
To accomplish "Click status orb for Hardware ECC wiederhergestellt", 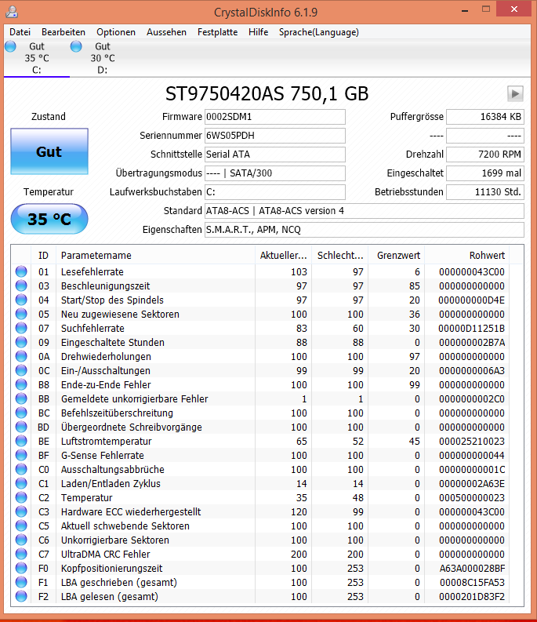I will (x=21, y=511).
